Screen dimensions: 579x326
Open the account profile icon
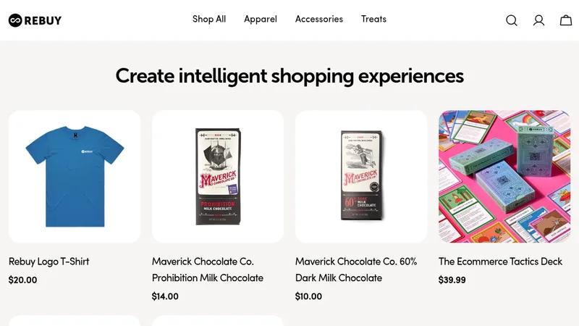[538, 20]
